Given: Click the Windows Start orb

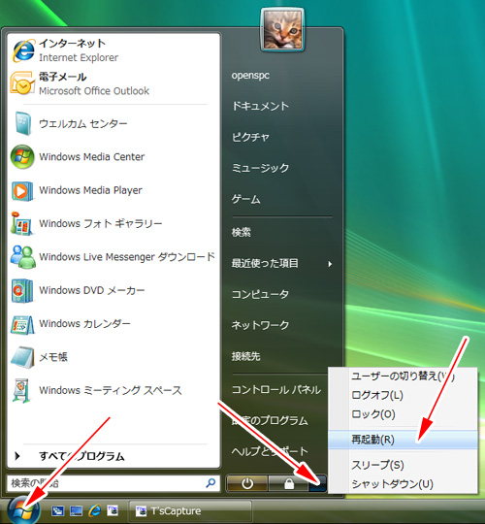Looking at the screenshot, I should pyautogui.click(x=23, y=510).
